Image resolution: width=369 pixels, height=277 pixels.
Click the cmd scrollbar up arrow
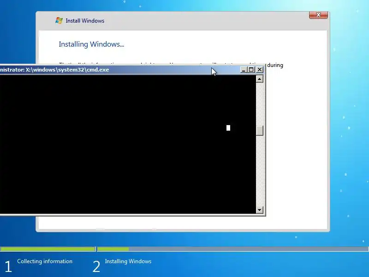tap(259, 79)
